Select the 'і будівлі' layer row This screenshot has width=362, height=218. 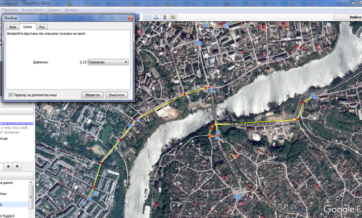7,216
